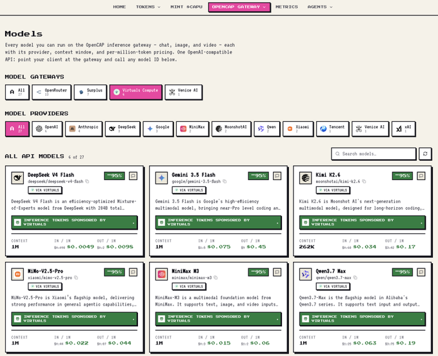
Task: Click Via Virtuals badge on DeepSeek V4 Flash
Action: [45, 190]
